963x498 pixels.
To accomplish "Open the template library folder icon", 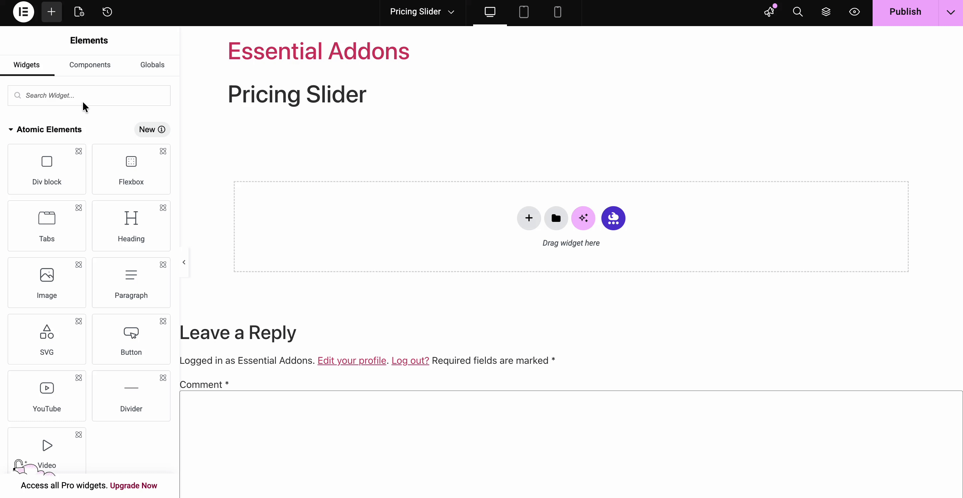I will pyautogui.click(x=556, y=218).
